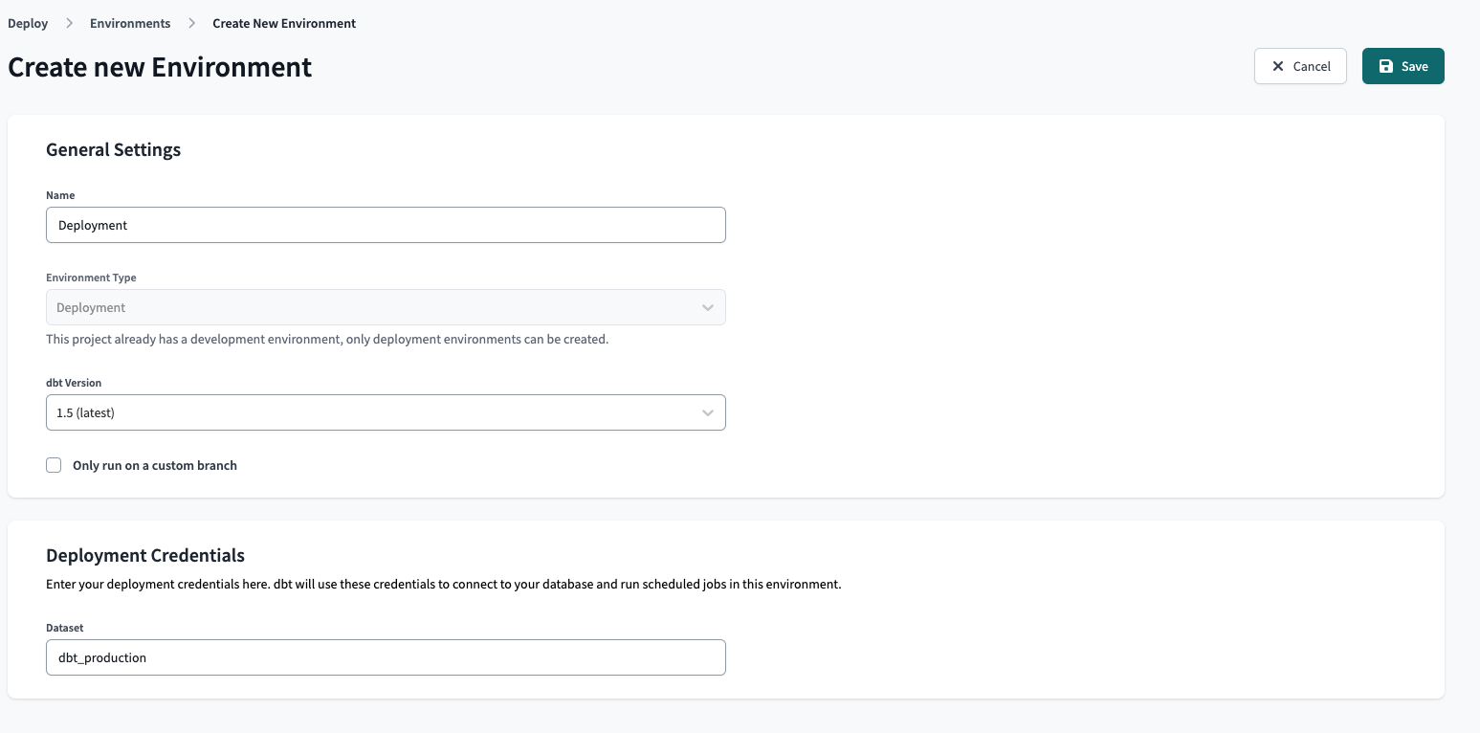Click the General Settings section heading
The height and width of the screenshot is (733, 1480).
click(113, 150)
